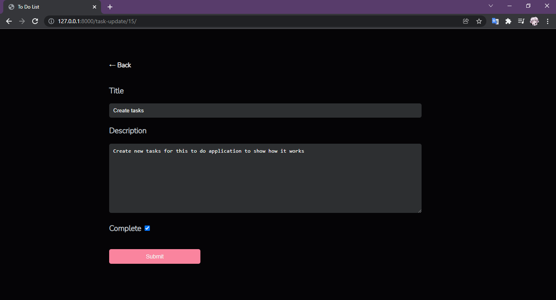Click the Google Translate extension icon

(x=495, y=21)
